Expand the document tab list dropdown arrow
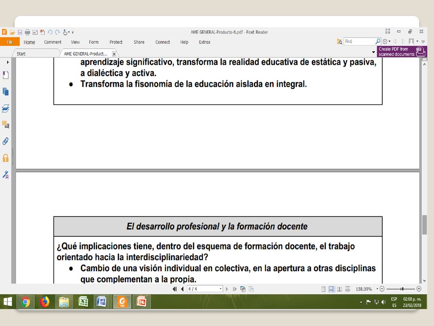Image resolution: width=434 pixels, height=326 pixels. [x=373, y=52]
